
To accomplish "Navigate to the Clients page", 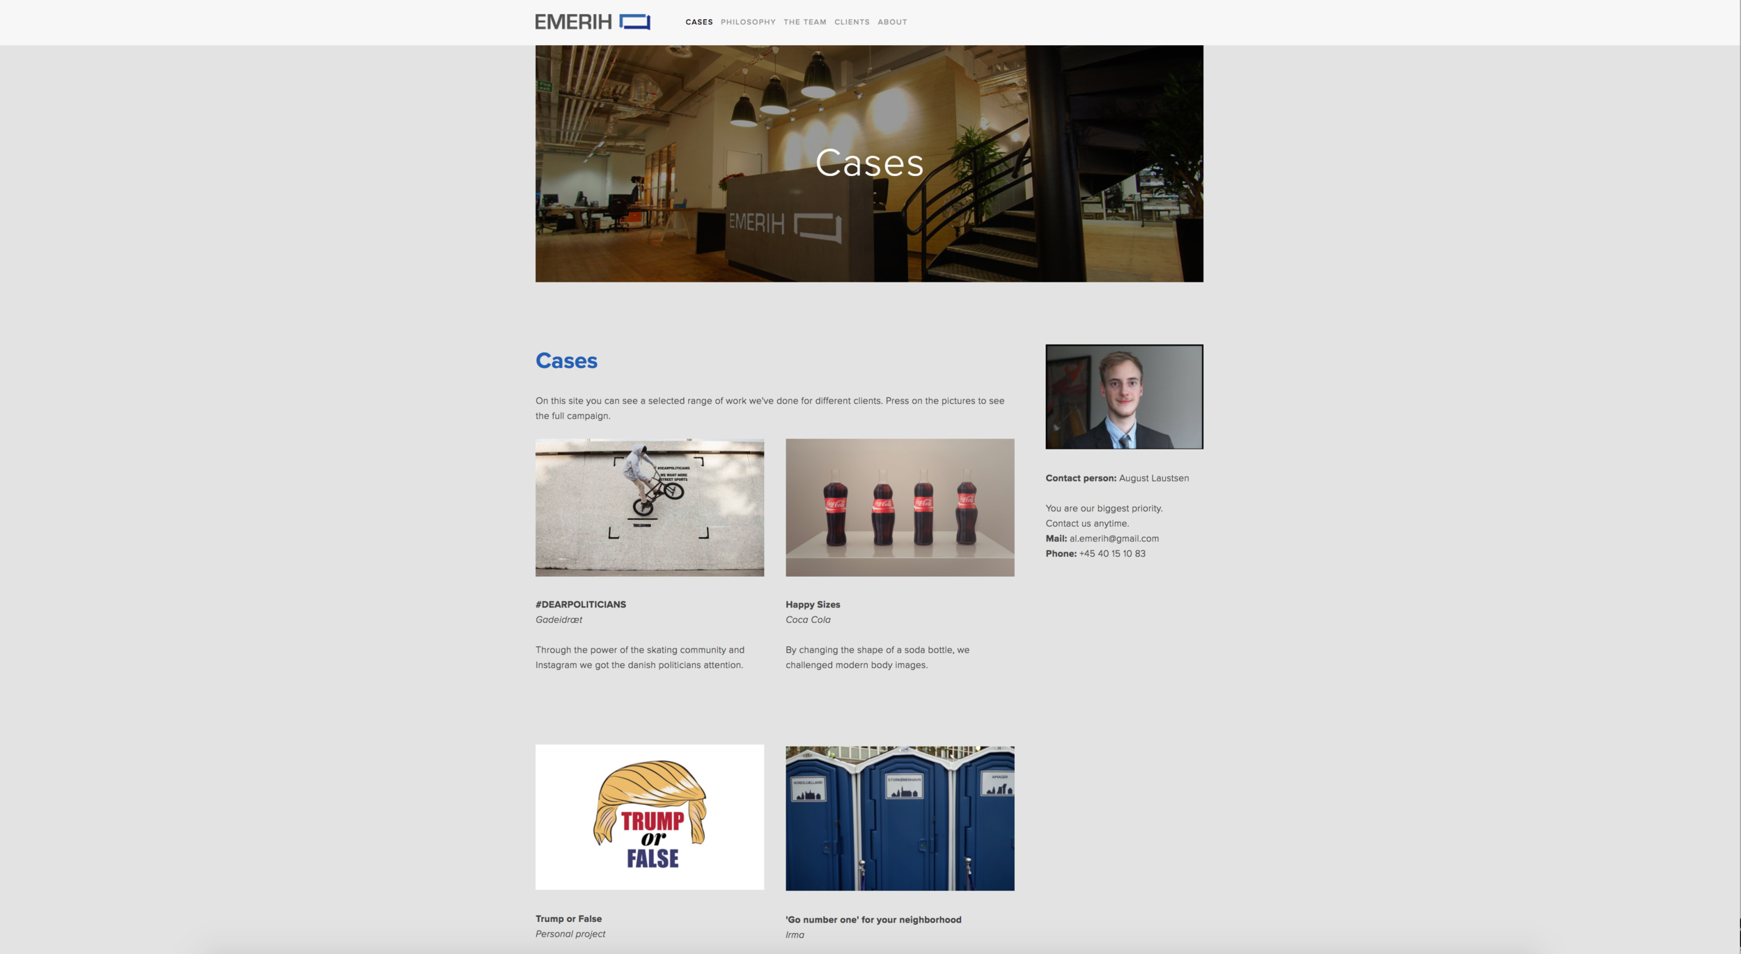I will (x=852, y=22).
